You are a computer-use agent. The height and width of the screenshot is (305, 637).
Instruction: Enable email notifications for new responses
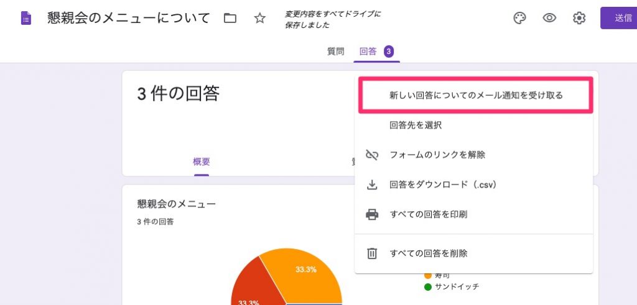click(x=476, y=95)
